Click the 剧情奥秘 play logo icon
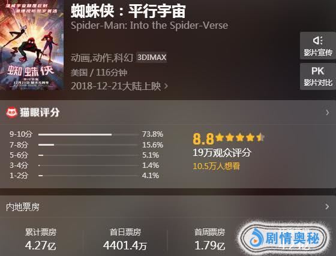336x256 pixels. pyautogui.click(x=257, y=237)
